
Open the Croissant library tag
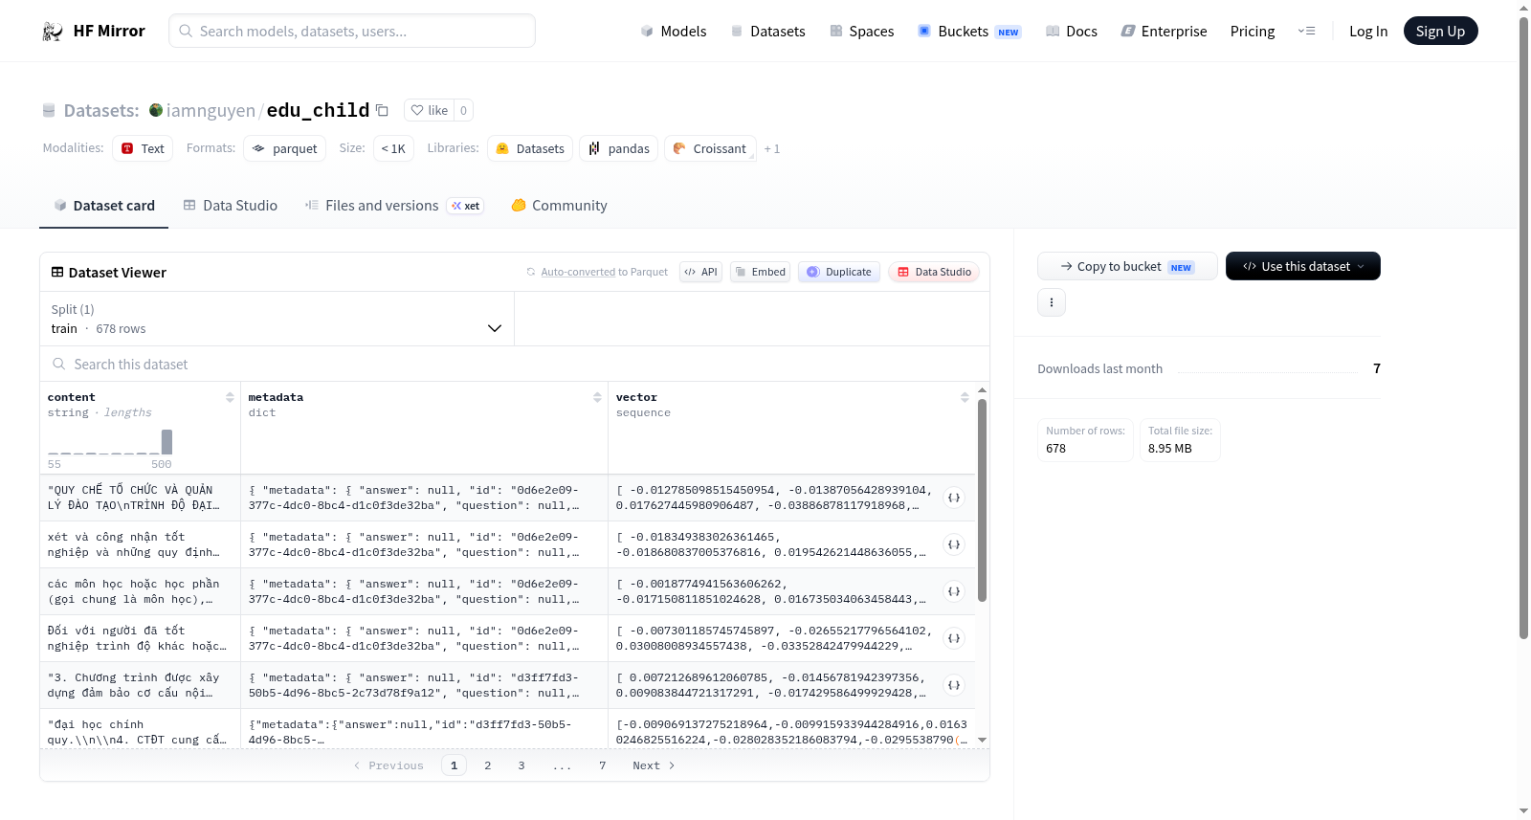(x=710, y=148)
